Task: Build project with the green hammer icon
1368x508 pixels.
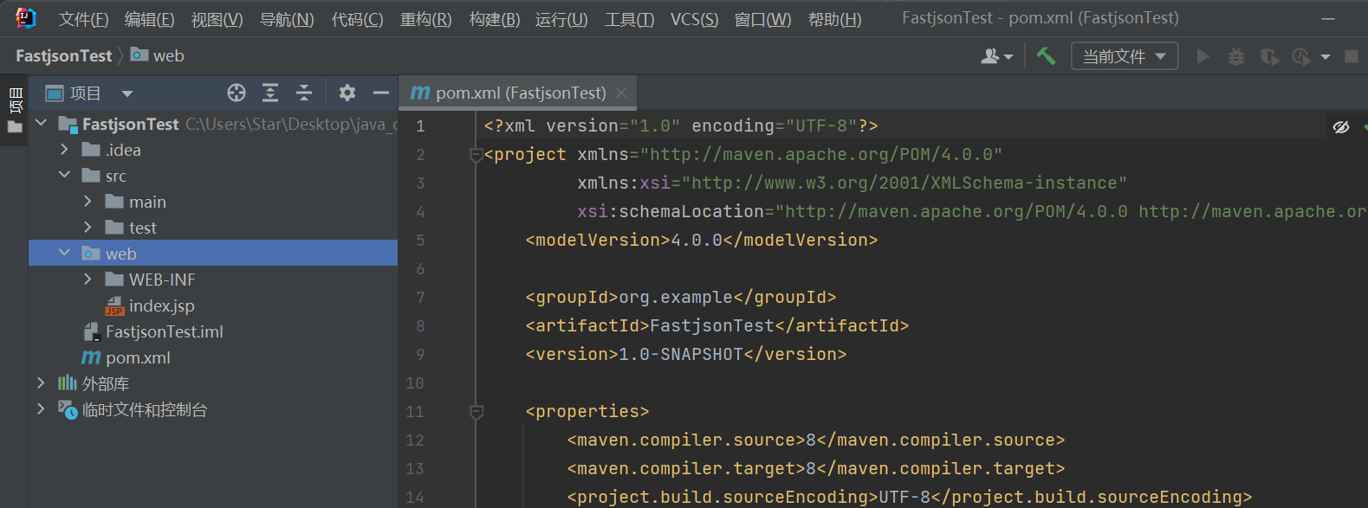Action: 1046,56
